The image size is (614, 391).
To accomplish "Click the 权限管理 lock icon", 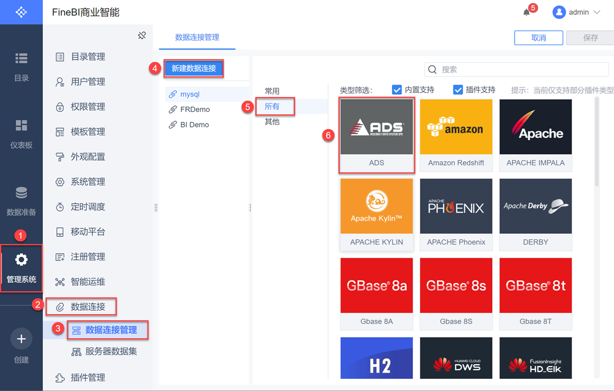I will pyautogui.click(x=60, y=107).
